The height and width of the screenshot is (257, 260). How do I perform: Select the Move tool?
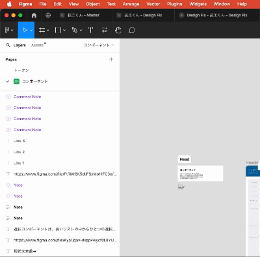pos(25,30)
